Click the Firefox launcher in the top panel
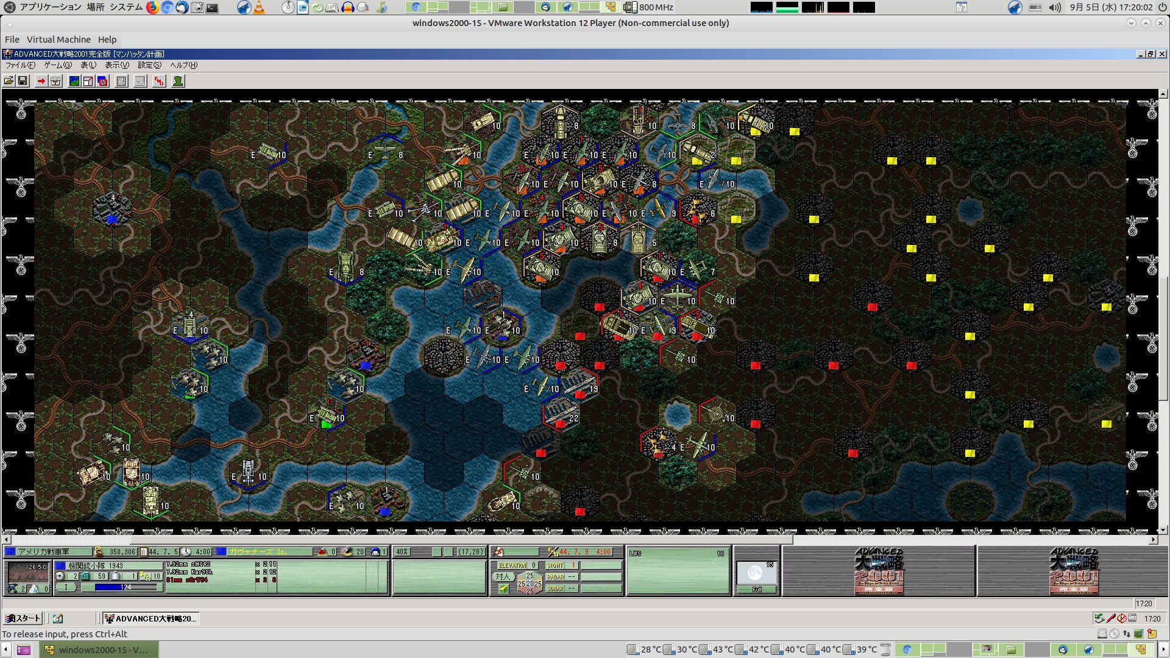 coord(152,7)
